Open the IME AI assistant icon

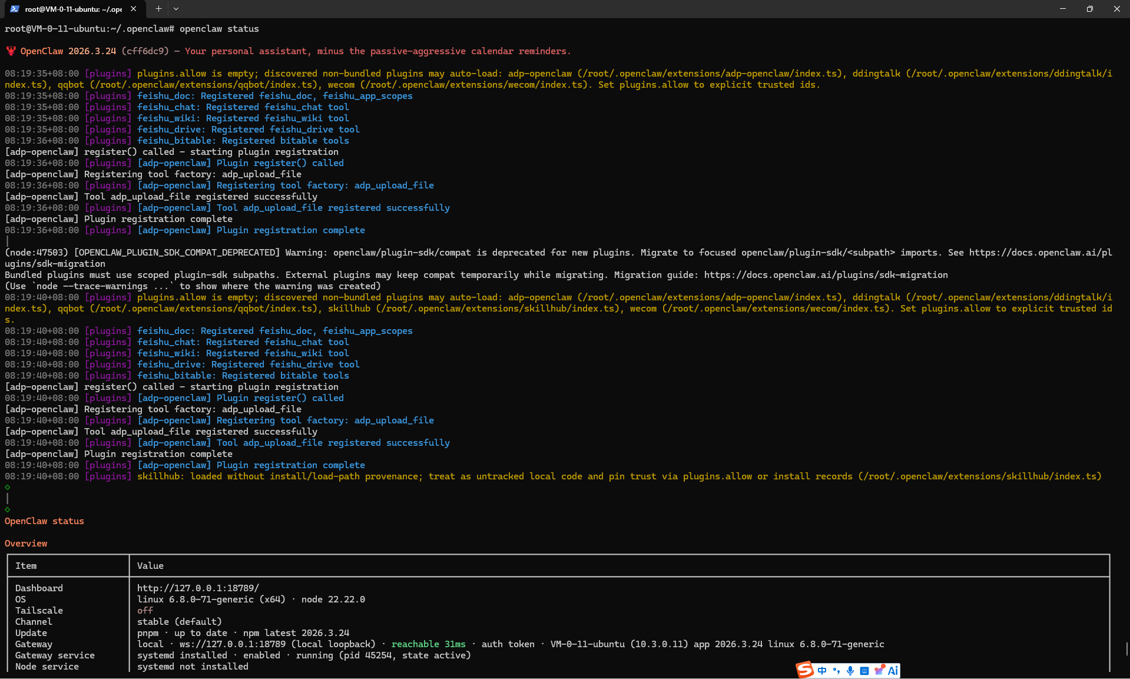point(893,671)
